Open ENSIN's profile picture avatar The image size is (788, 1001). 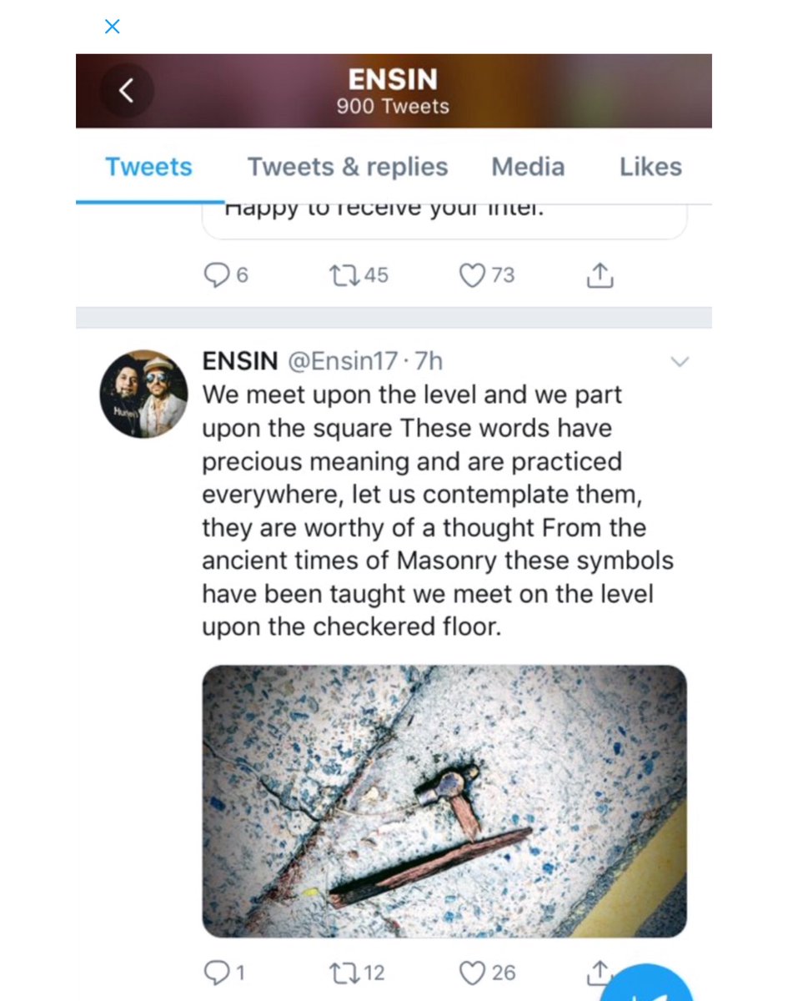[143, 394]
